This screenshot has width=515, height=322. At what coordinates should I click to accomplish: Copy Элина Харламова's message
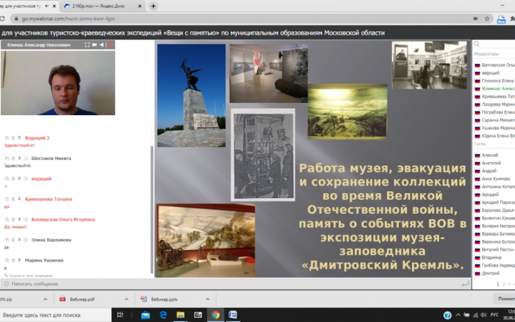[x=7, y=240]
